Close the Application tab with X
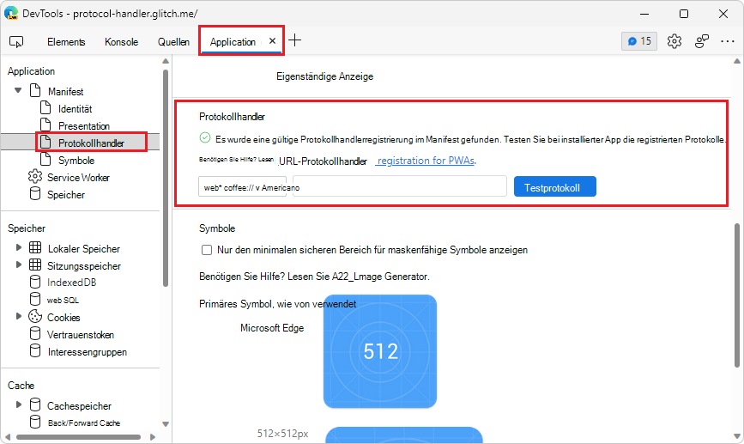744x444 pixels. coord(273,41)
